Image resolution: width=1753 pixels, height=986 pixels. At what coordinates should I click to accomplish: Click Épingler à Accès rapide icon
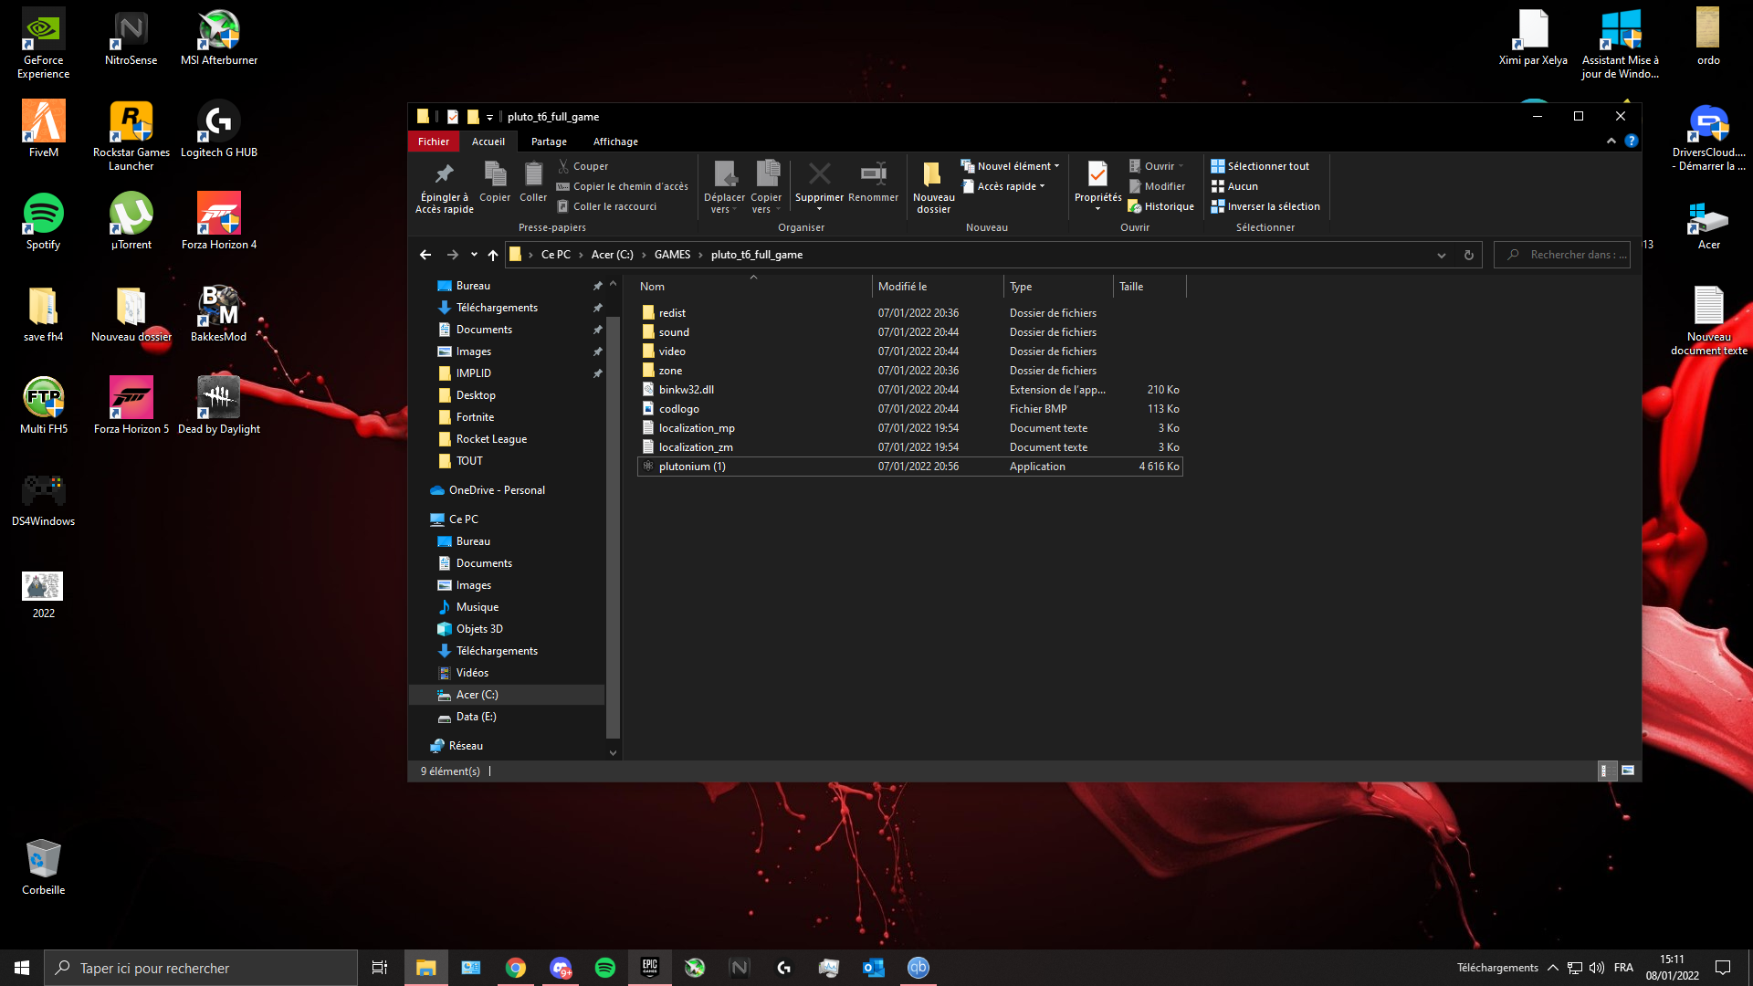tap(445, 173)
